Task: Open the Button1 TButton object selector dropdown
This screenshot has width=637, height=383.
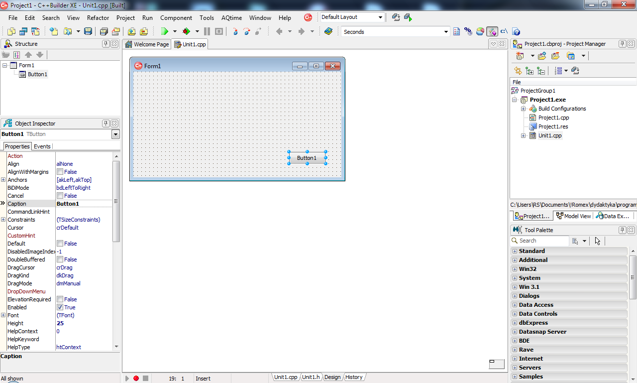Action: (115, 134)
